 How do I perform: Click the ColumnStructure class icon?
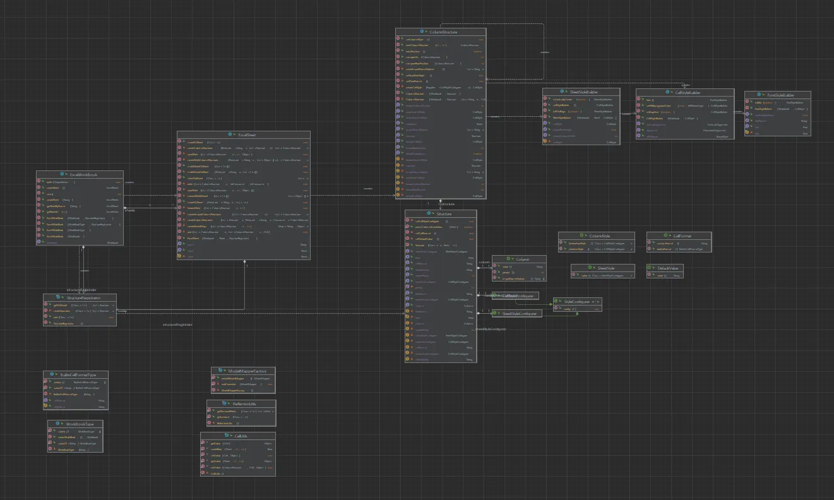tap(421, 32)
